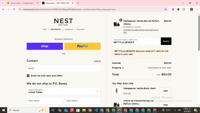This screenshot has height=113, width=200.
Task: Click the NEST New York logo
Action: click(x=64, y=22)
